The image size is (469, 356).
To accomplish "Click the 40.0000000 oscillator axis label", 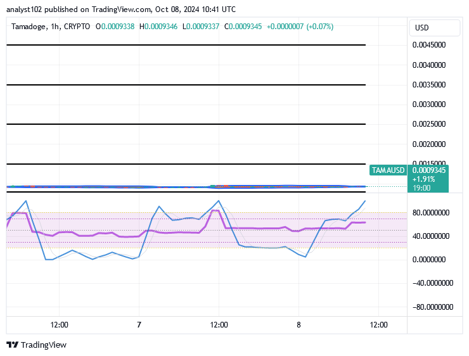I will (x=431, y=236).
